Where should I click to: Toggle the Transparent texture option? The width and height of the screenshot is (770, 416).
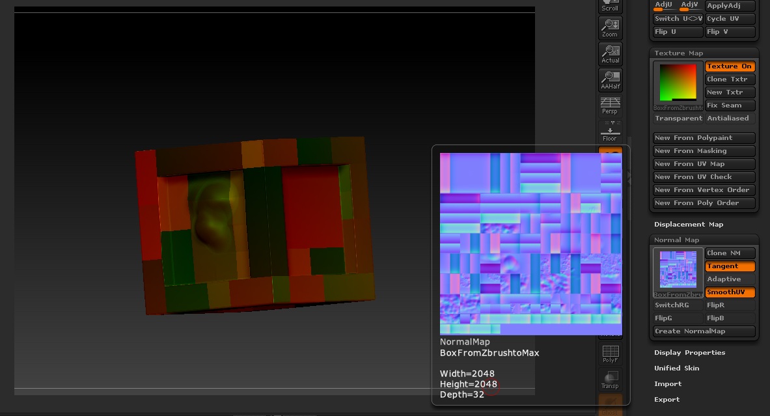click(678, 118)
